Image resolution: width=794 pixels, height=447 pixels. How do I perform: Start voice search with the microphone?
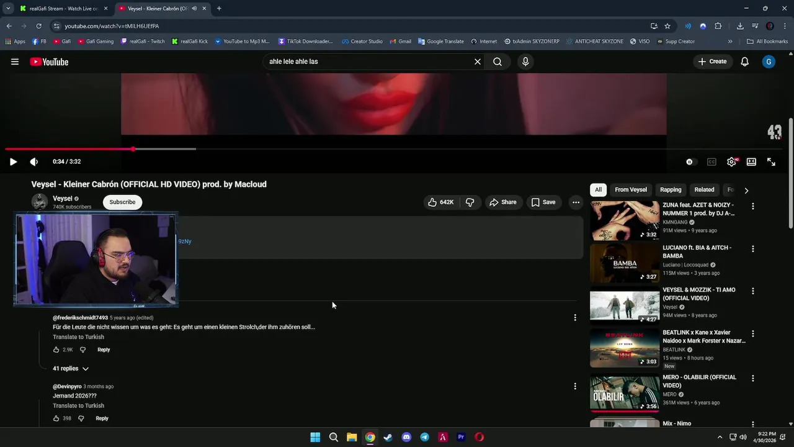click(x=525, y=61)
